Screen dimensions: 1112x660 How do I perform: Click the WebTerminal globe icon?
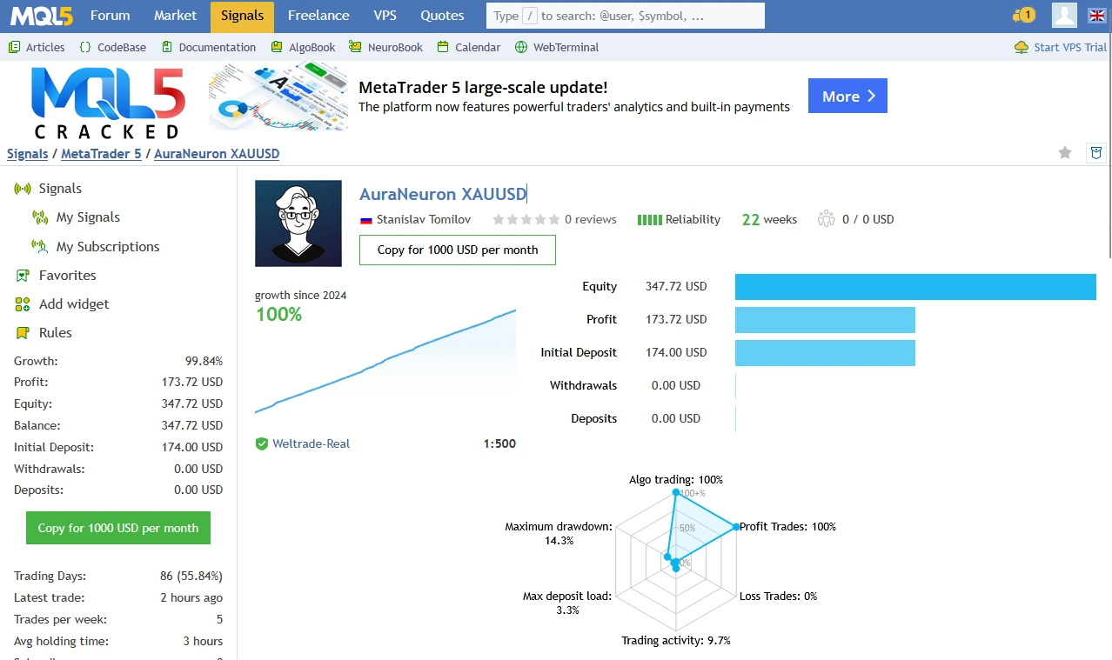[521, 47]
